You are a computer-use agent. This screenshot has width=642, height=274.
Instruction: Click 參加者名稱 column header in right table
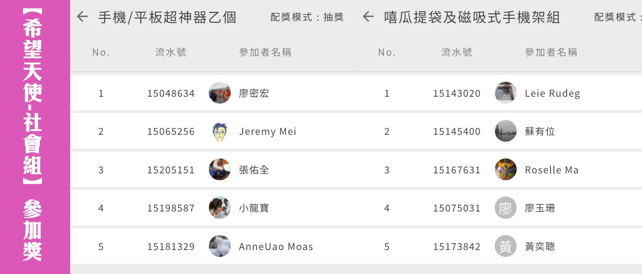[x=551, y=52]
